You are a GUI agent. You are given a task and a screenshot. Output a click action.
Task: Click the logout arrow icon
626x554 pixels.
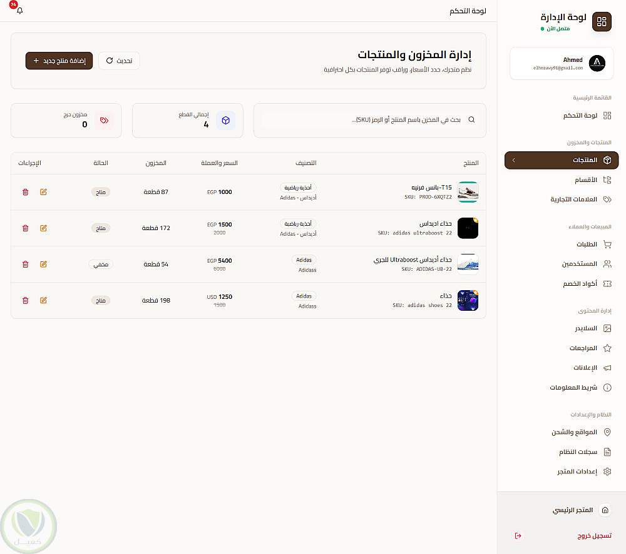pos(518,536)
